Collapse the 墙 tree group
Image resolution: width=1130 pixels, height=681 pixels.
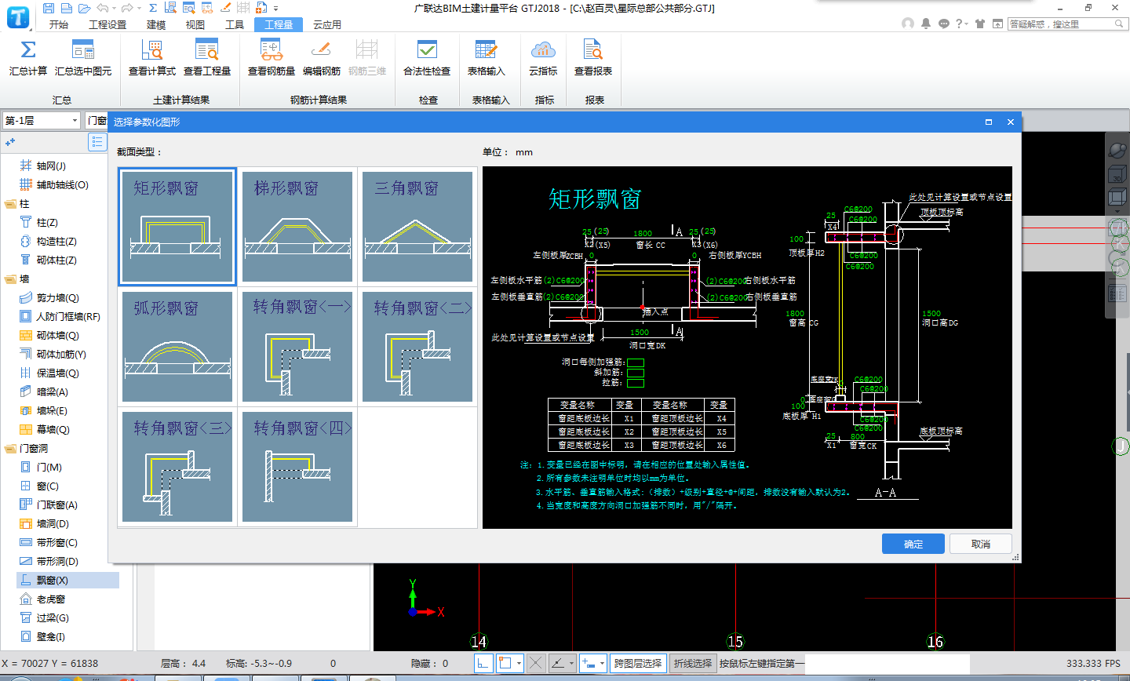[x=11, y=279]
